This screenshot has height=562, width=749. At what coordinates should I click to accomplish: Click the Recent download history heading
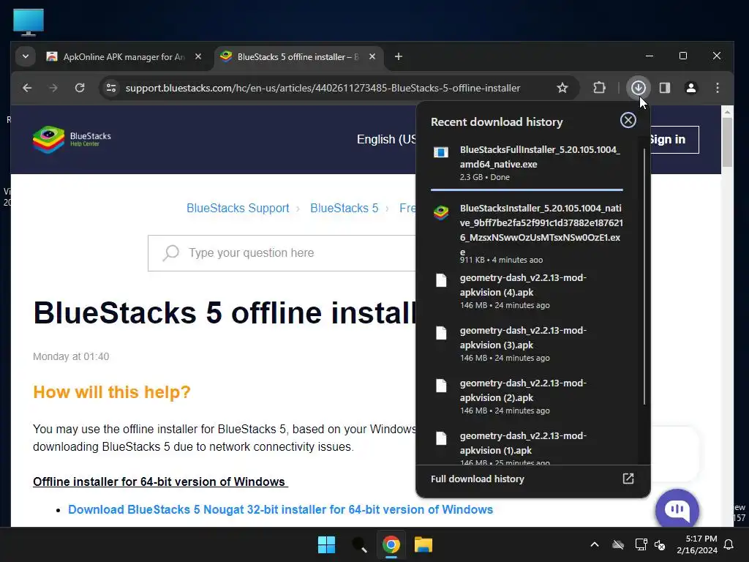(497, 122)
